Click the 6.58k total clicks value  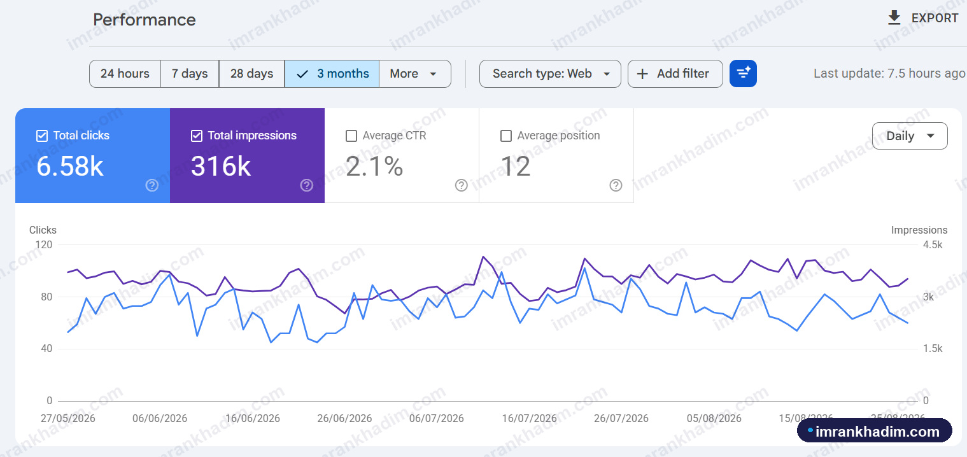[x=70, y=166]
